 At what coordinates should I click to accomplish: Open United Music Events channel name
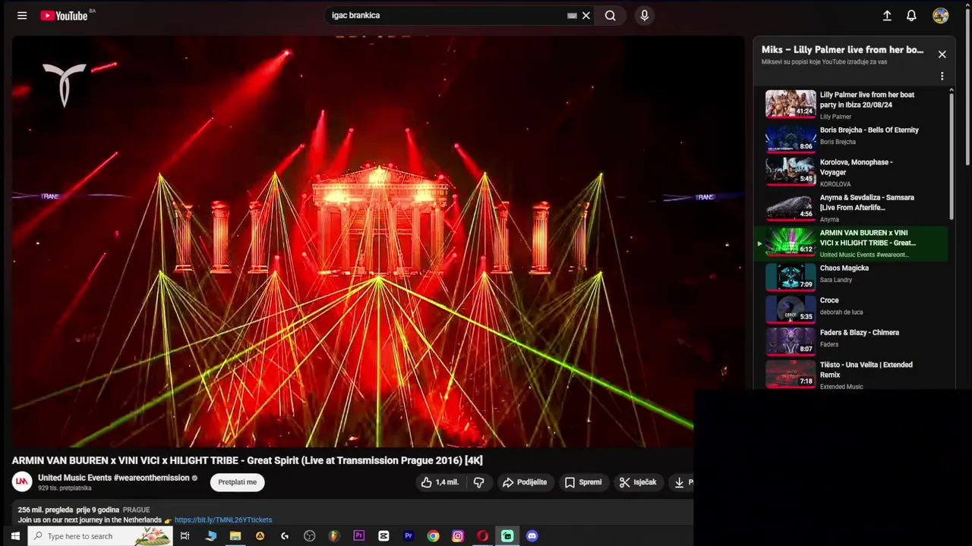coord(113,478)
